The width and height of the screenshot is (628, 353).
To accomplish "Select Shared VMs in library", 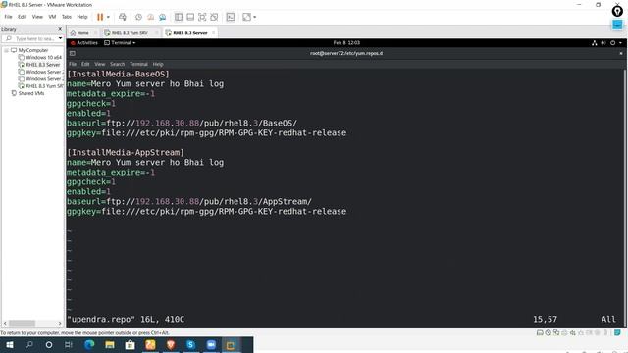I will point(30,94).
